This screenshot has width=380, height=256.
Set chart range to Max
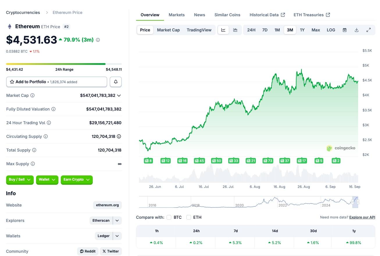(x=316, y=30)
